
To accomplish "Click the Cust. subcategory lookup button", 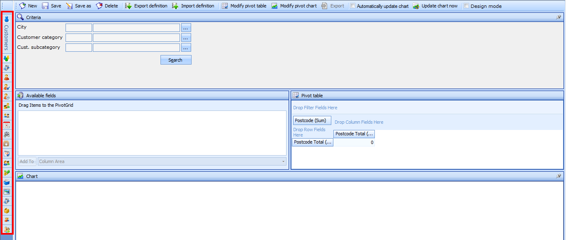I will click(186, 48).
